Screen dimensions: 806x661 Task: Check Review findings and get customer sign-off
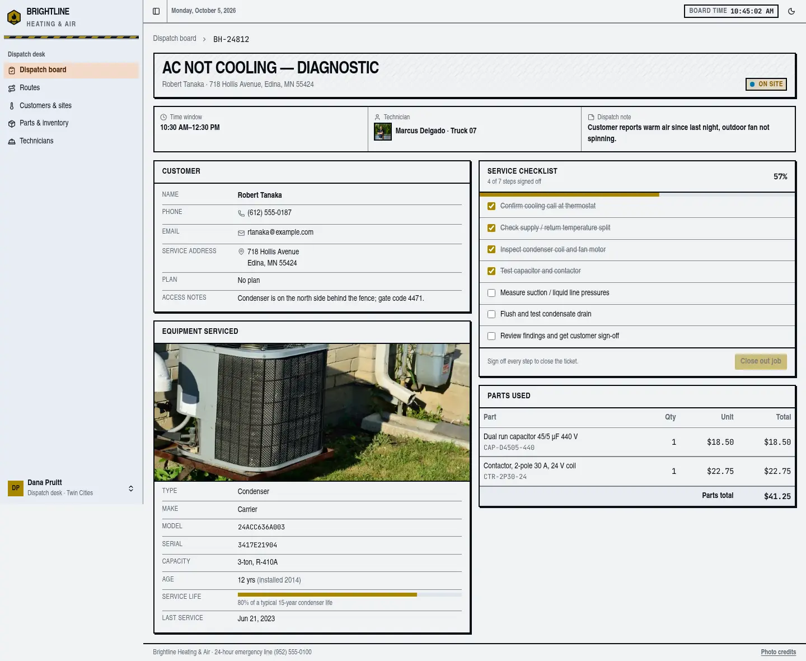click(491, 336)
